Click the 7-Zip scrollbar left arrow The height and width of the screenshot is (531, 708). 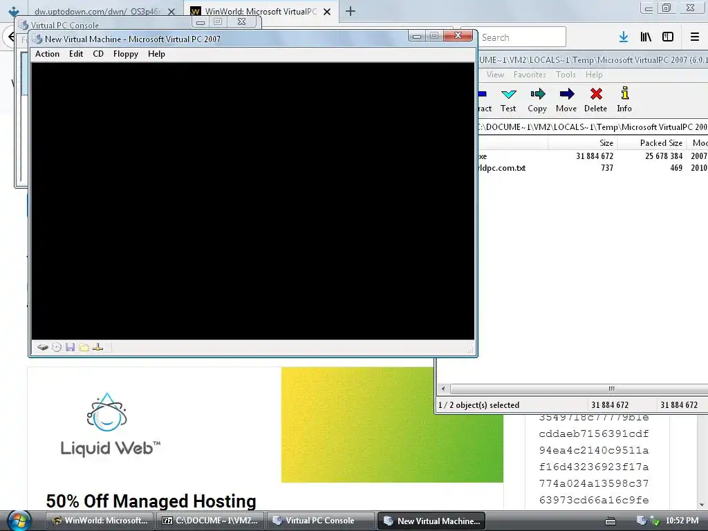pyautogui.click(x=443, y=389)
